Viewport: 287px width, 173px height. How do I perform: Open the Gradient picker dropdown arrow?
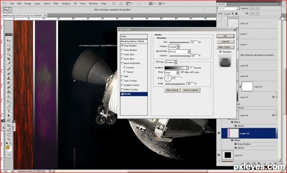point(187,68)
